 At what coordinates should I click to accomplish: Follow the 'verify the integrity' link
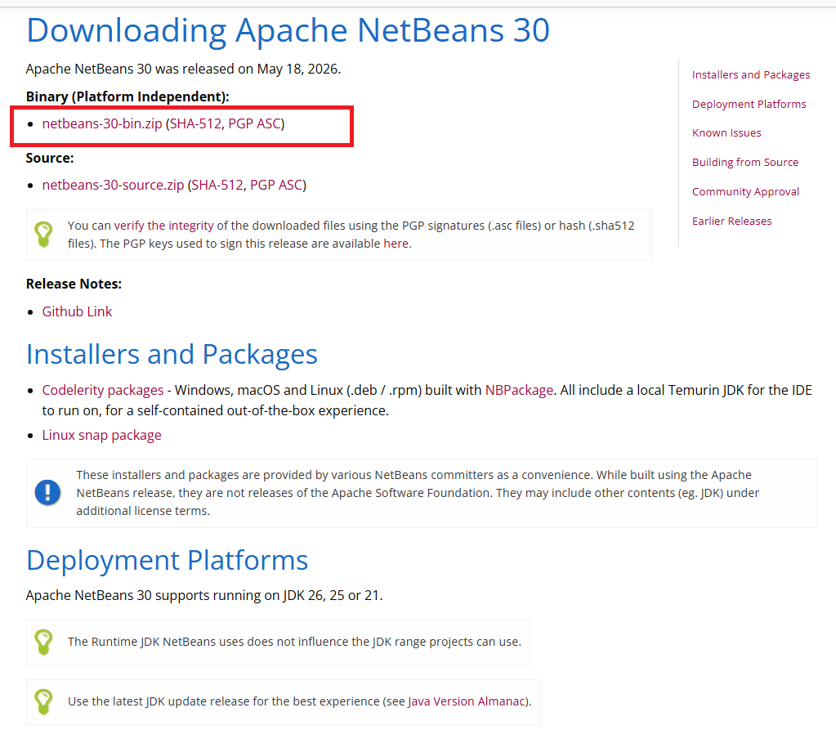(163, 226)
